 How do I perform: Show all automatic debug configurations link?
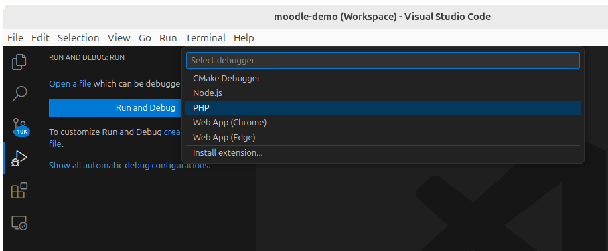coord(129,166)
